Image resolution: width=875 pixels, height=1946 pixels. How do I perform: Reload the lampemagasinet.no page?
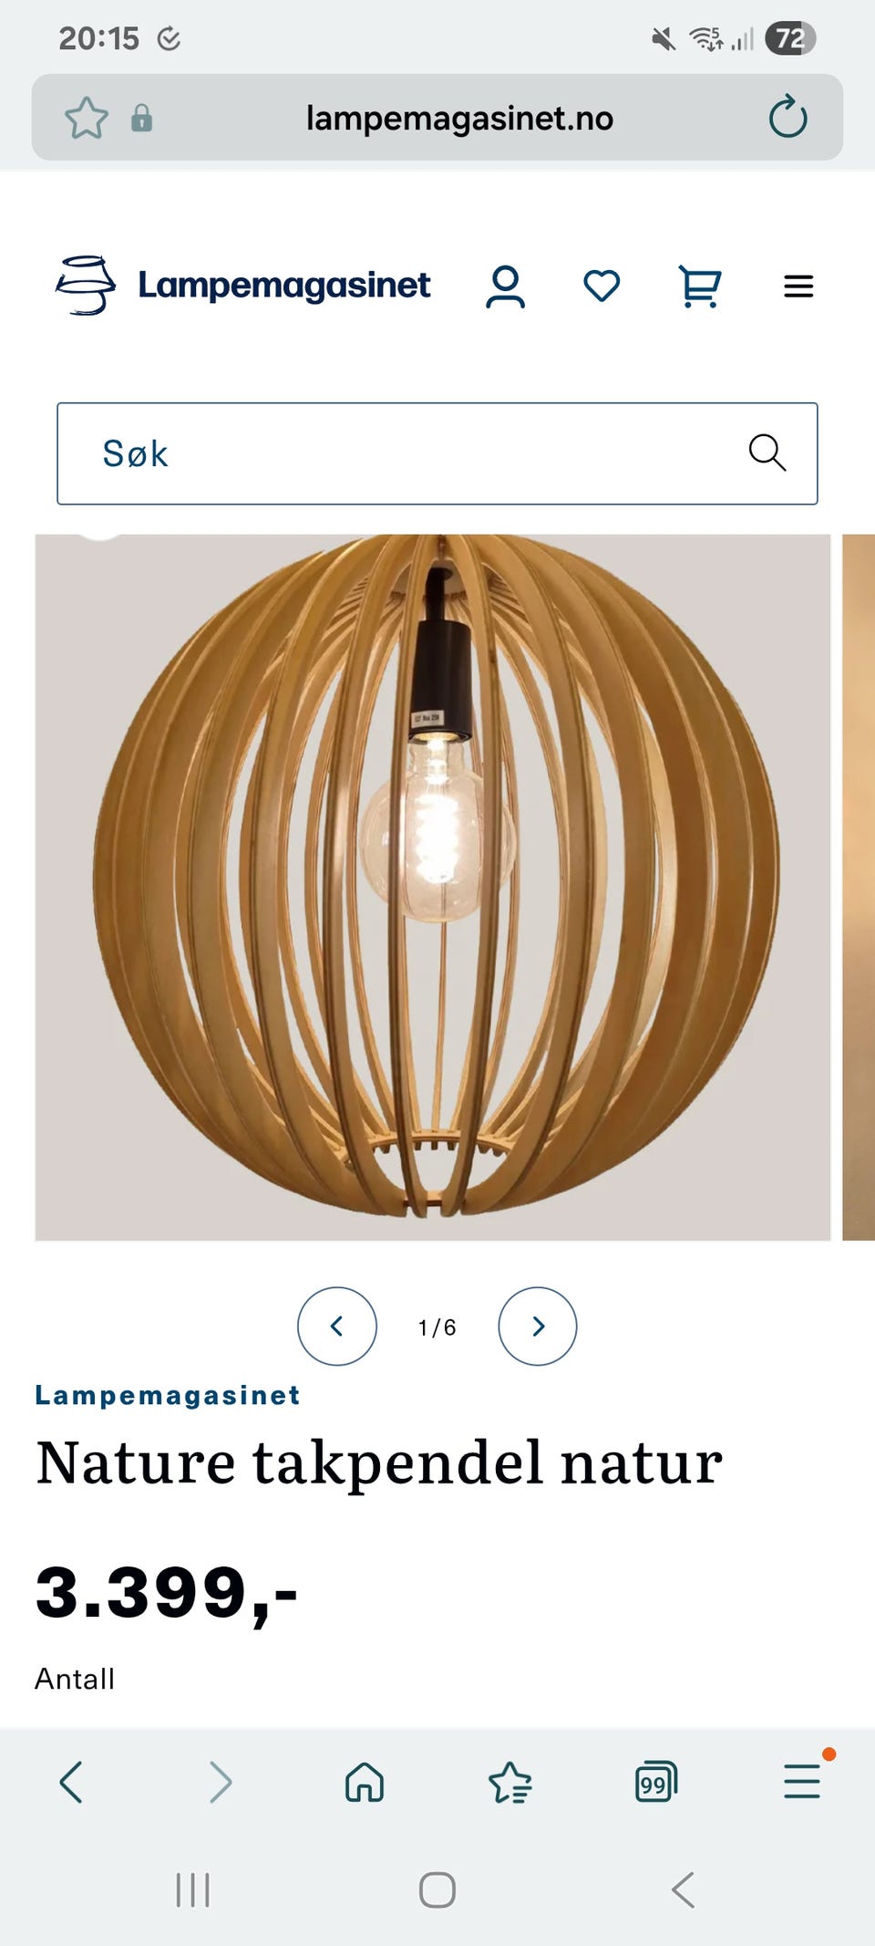click(787, 118)
